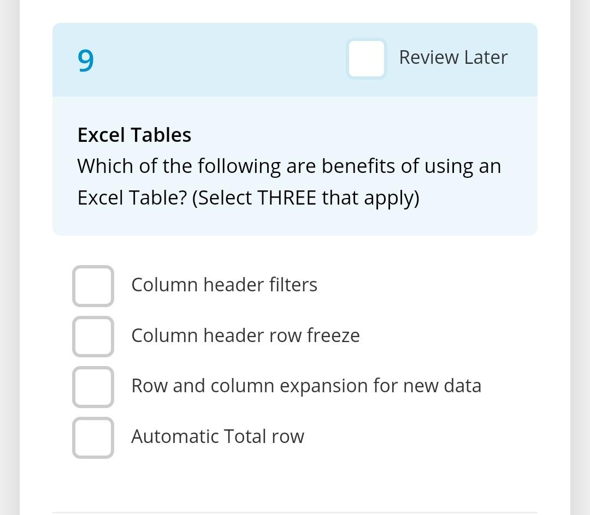This screenshot has width=590, height=515.
Task: Click the gray left page margin
Action: [10, 257]
